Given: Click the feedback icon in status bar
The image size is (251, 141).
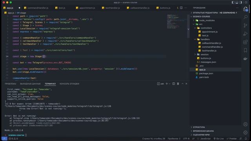Looking at the screenshot, I should click(240, 139).
